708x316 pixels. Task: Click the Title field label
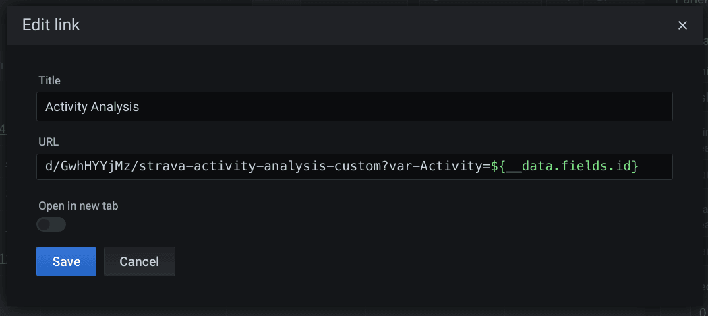pyautogui.click(x=50, y=80)
